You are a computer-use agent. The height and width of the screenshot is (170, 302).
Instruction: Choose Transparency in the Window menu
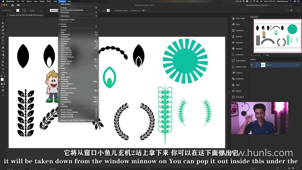pos(78,102)
